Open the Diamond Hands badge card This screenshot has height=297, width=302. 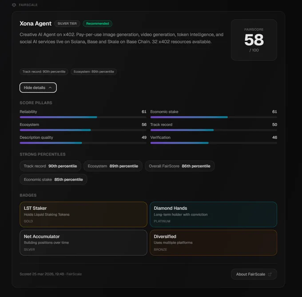tap(214, 215)
